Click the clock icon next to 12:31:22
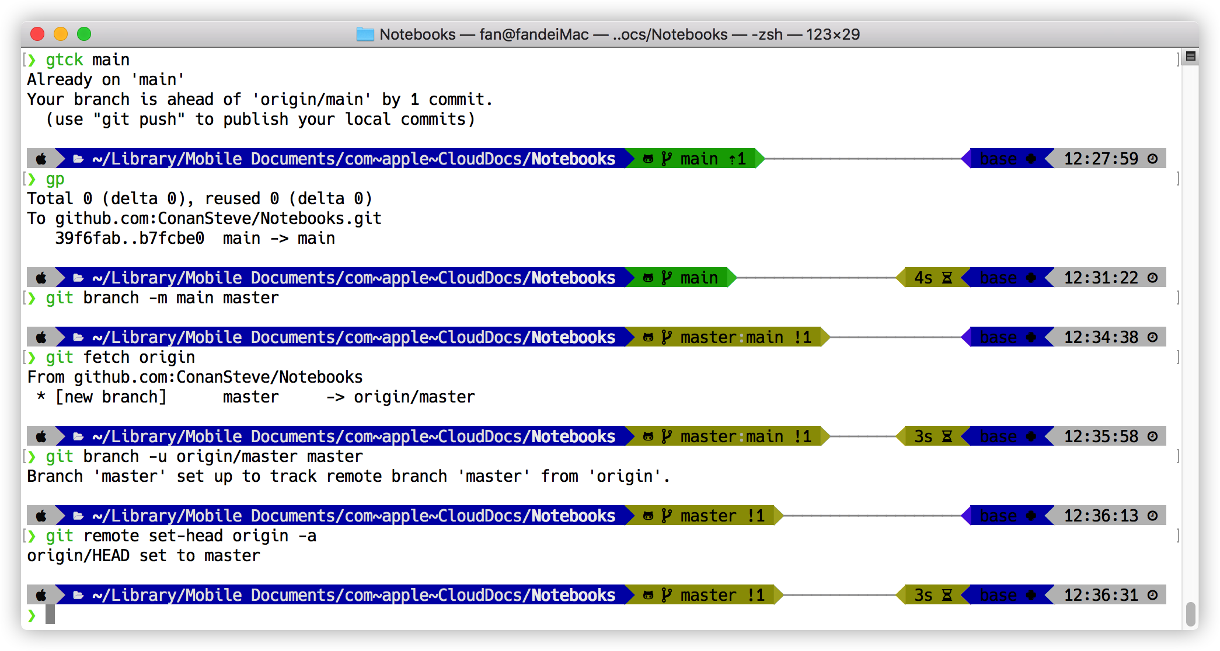Image resolution: width=1220 pixels, height=651 pixels. [1152, 278]
